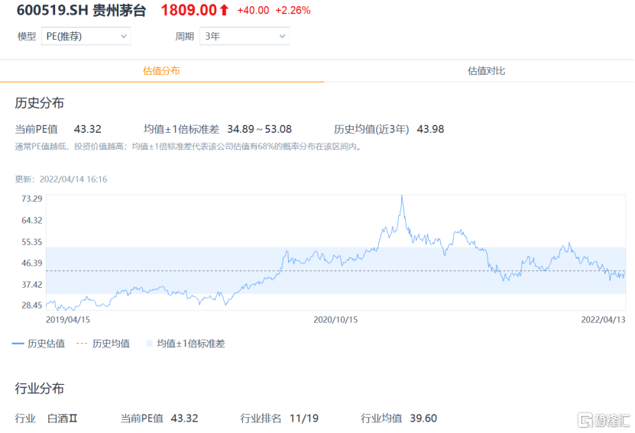Click the stock name 600519.SH 贵州茅台
Viewport: 635px width, 433px height.
[x=81, y=10]
